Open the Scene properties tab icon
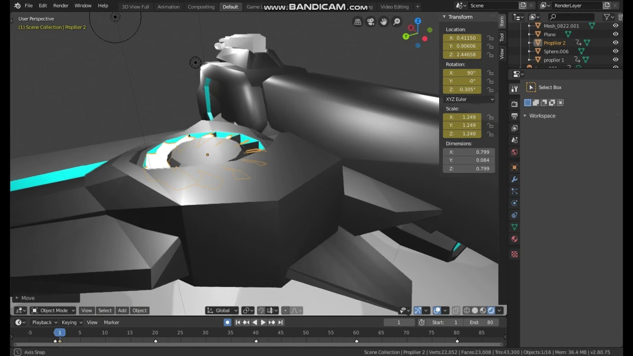The width and height of the screenshot is (633, 356). coord(514,140)
